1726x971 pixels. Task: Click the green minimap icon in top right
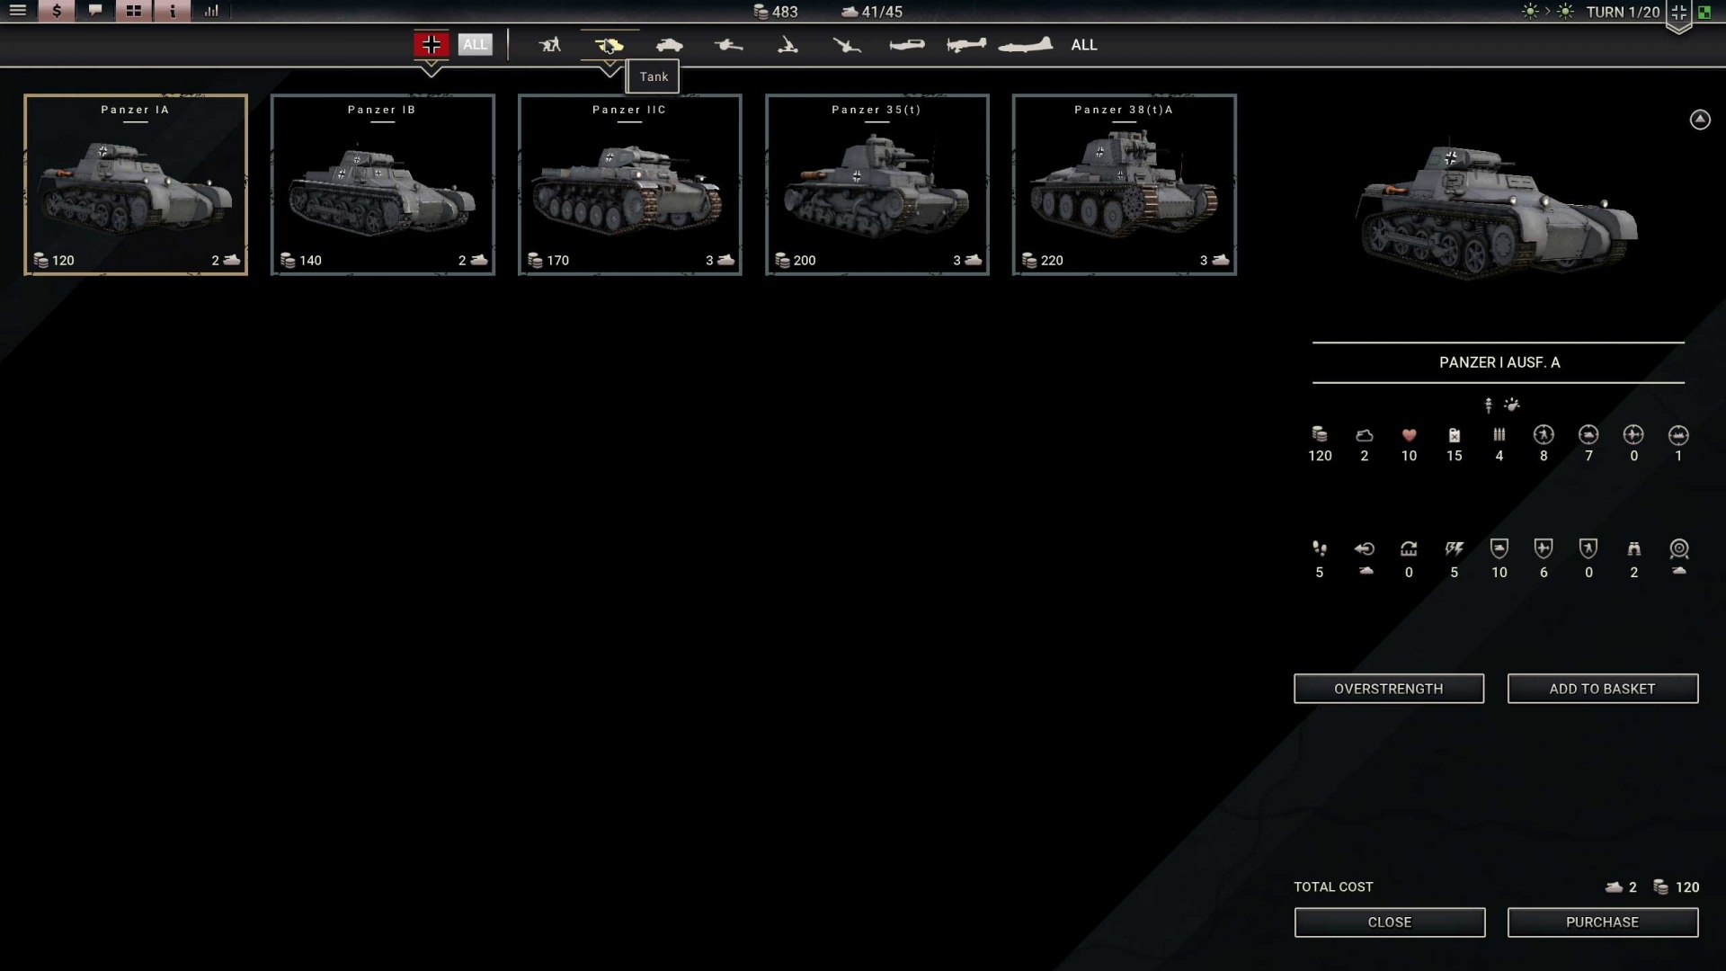pos(1704,13)
